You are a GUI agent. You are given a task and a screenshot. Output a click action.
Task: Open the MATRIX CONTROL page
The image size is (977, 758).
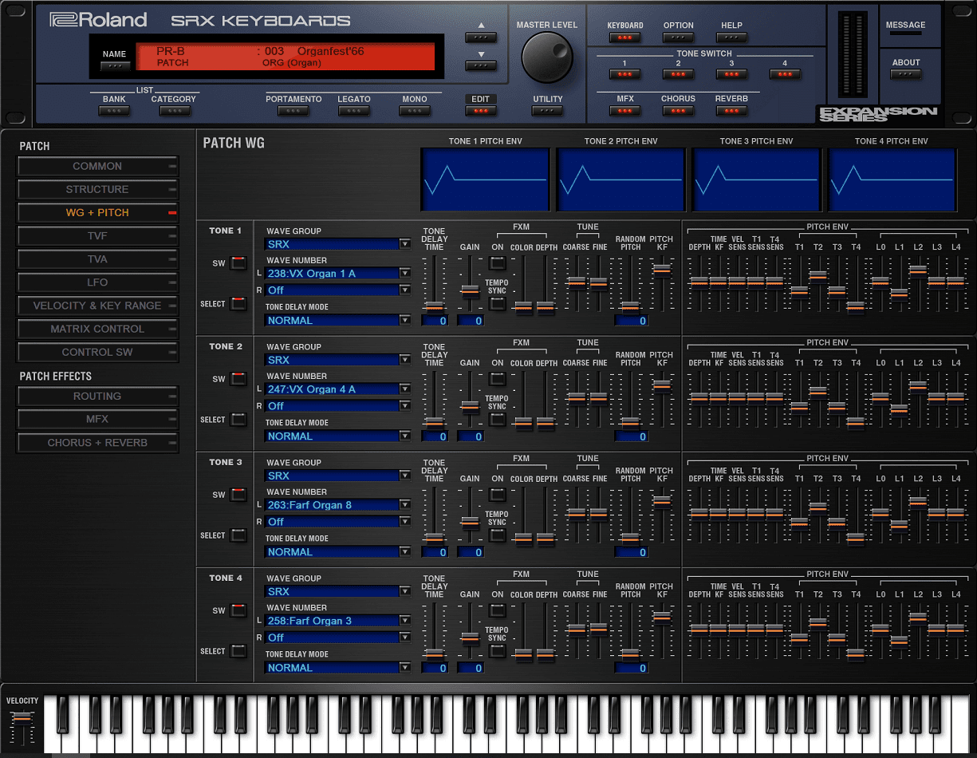97,329
